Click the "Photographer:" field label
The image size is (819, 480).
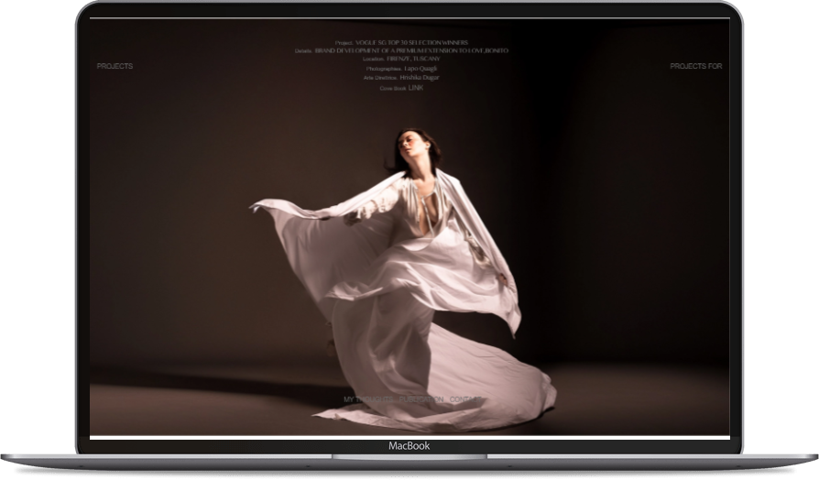click(384, 70)
